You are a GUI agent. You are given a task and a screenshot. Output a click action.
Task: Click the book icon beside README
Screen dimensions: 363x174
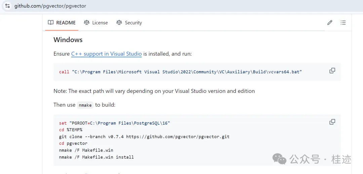(x=51, y=22)
